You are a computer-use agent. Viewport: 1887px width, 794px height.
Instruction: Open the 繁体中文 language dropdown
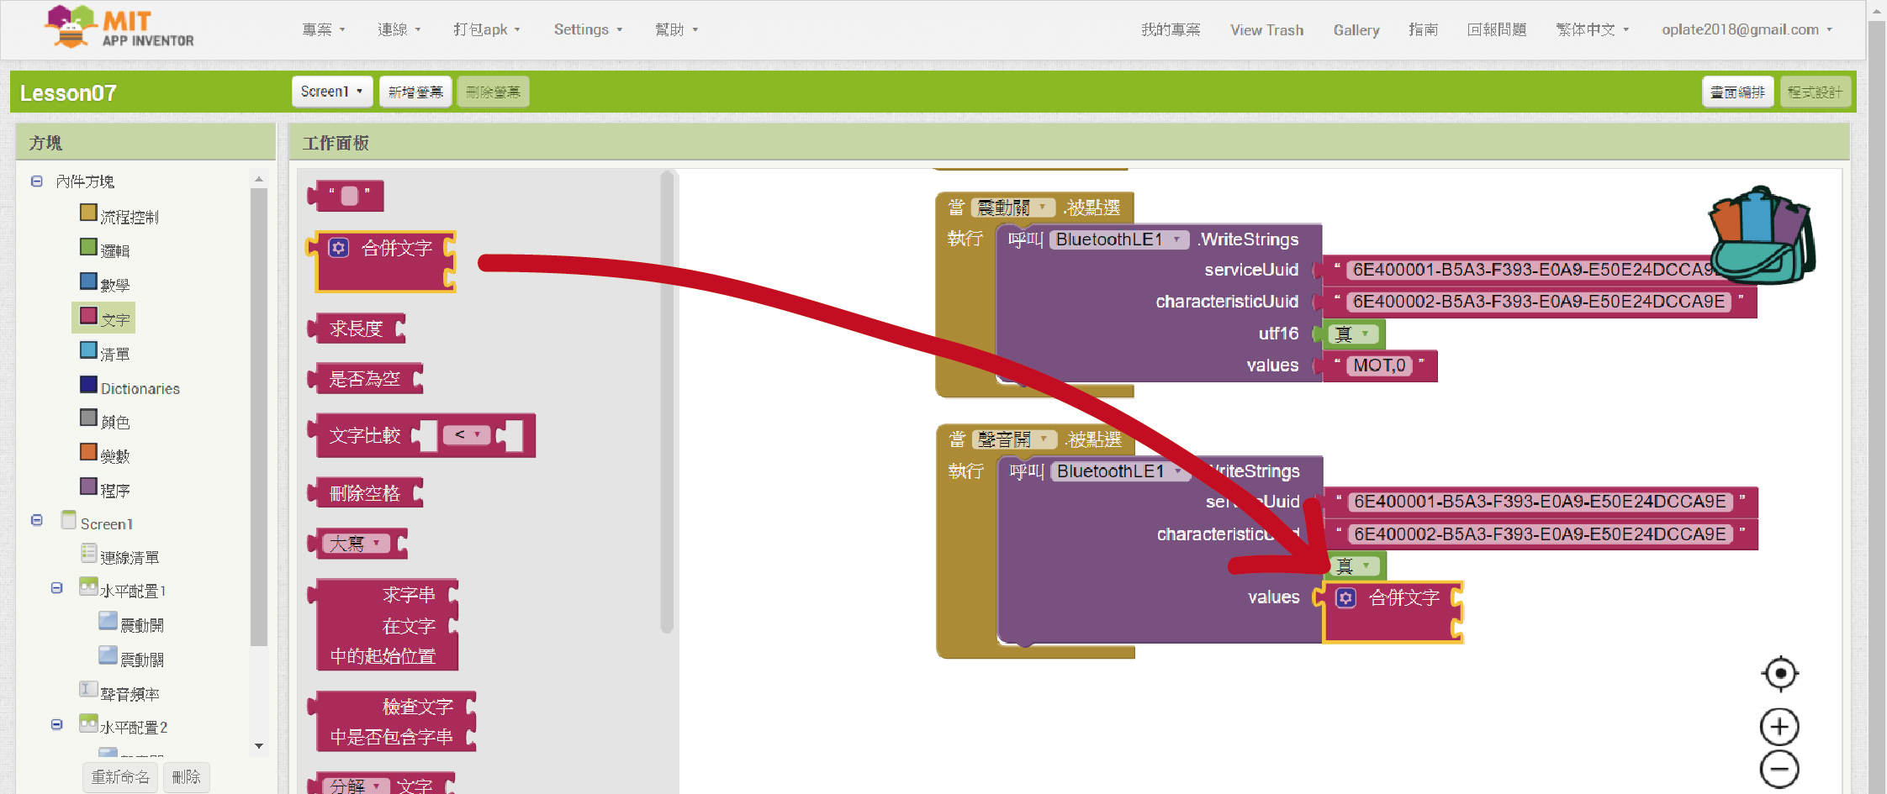point(1592,29)
